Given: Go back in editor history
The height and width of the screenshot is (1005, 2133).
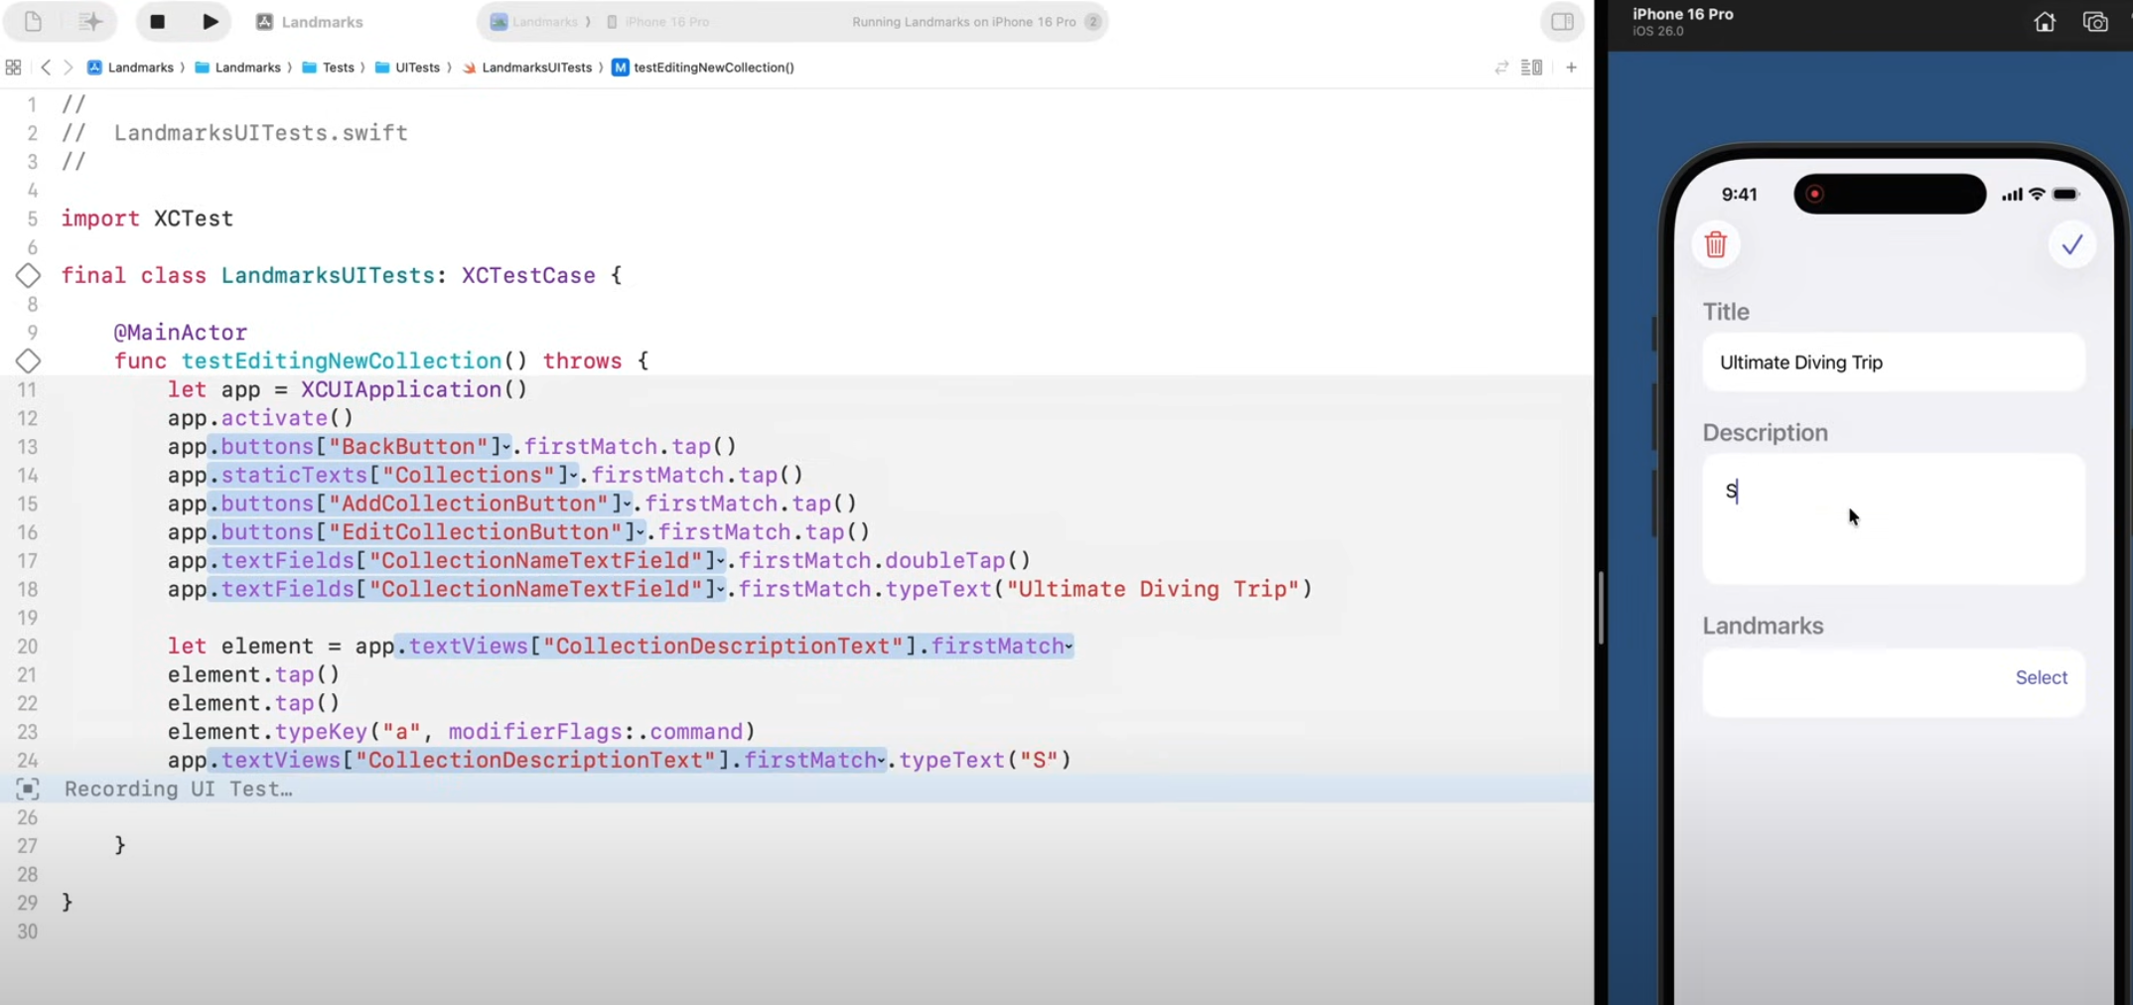Looking at the screenshot, I should tap(46, 68).
